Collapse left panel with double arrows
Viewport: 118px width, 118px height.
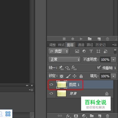[27, 86]
